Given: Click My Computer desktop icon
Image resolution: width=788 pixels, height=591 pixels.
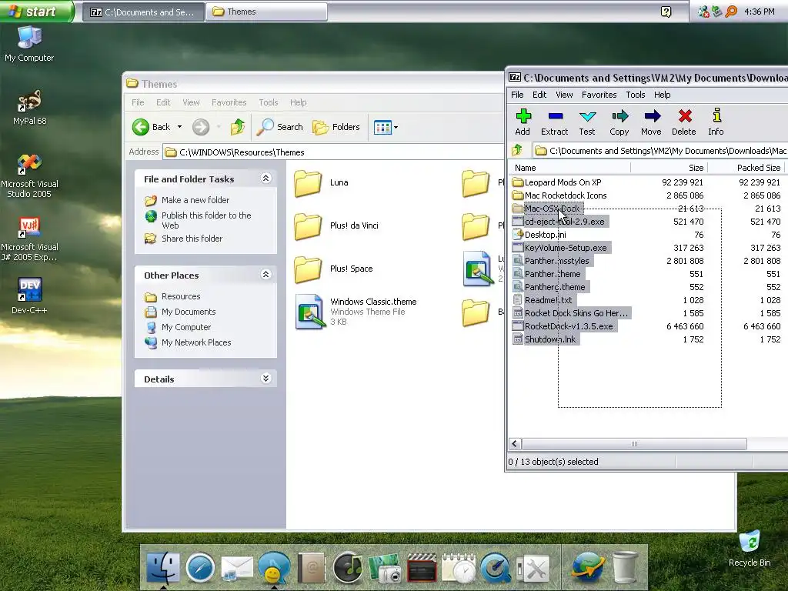Looking at the screenshot, I should [29, 44].
